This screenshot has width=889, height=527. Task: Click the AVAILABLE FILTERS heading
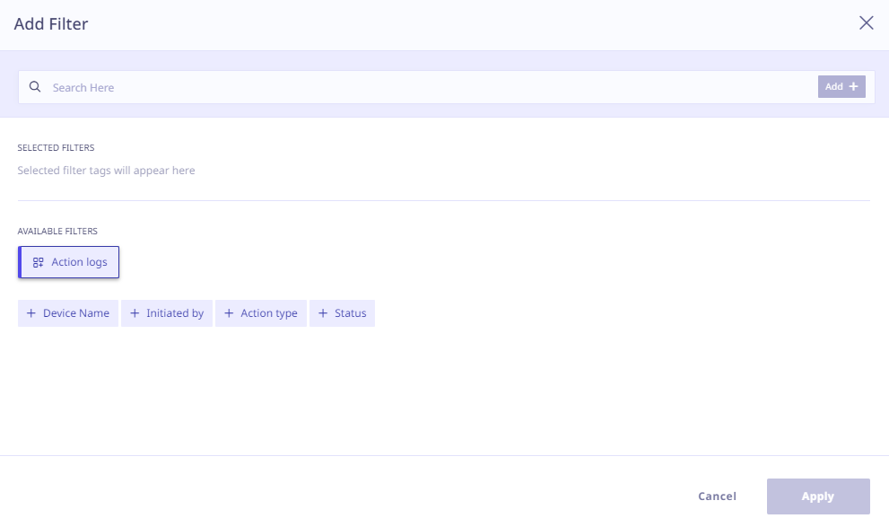pos(57,231)
